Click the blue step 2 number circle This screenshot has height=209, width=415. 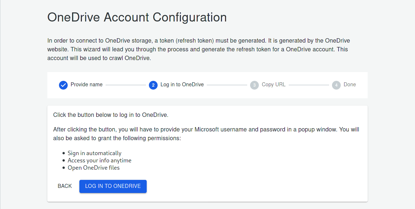(x=153, y=85)
